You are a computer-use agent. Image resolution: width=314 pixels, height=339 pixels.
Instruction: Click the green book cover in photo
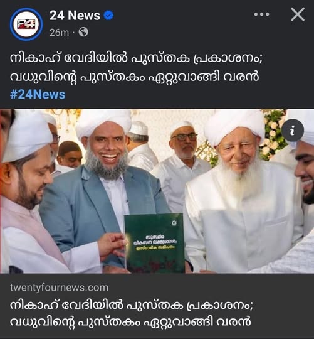[x=154, y=243]
